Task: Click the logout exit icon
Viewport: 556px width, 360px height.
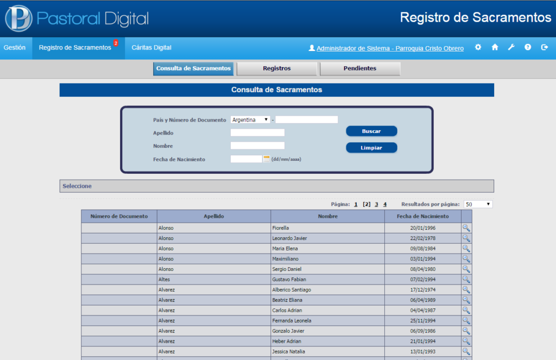Action: tap(544, 47)
